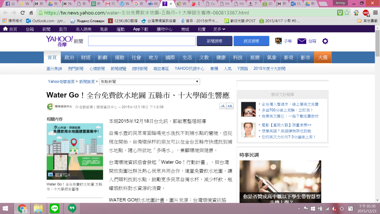This screenshot has height=214, width=380.
Task: Open the Yahoo mail envelope icon
Action: (x=302, y=41)
